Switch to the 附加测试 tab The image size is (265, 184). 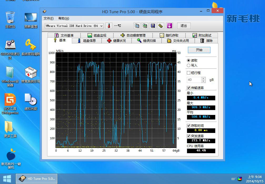(202, 35)
